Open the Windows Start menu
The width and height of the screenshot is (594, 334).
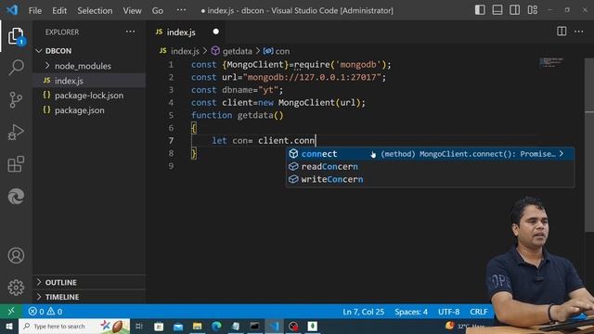[x=8, y=326]
